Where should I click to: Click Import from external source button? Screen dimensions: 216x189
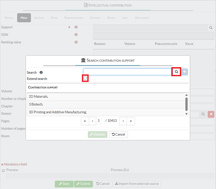137,184
